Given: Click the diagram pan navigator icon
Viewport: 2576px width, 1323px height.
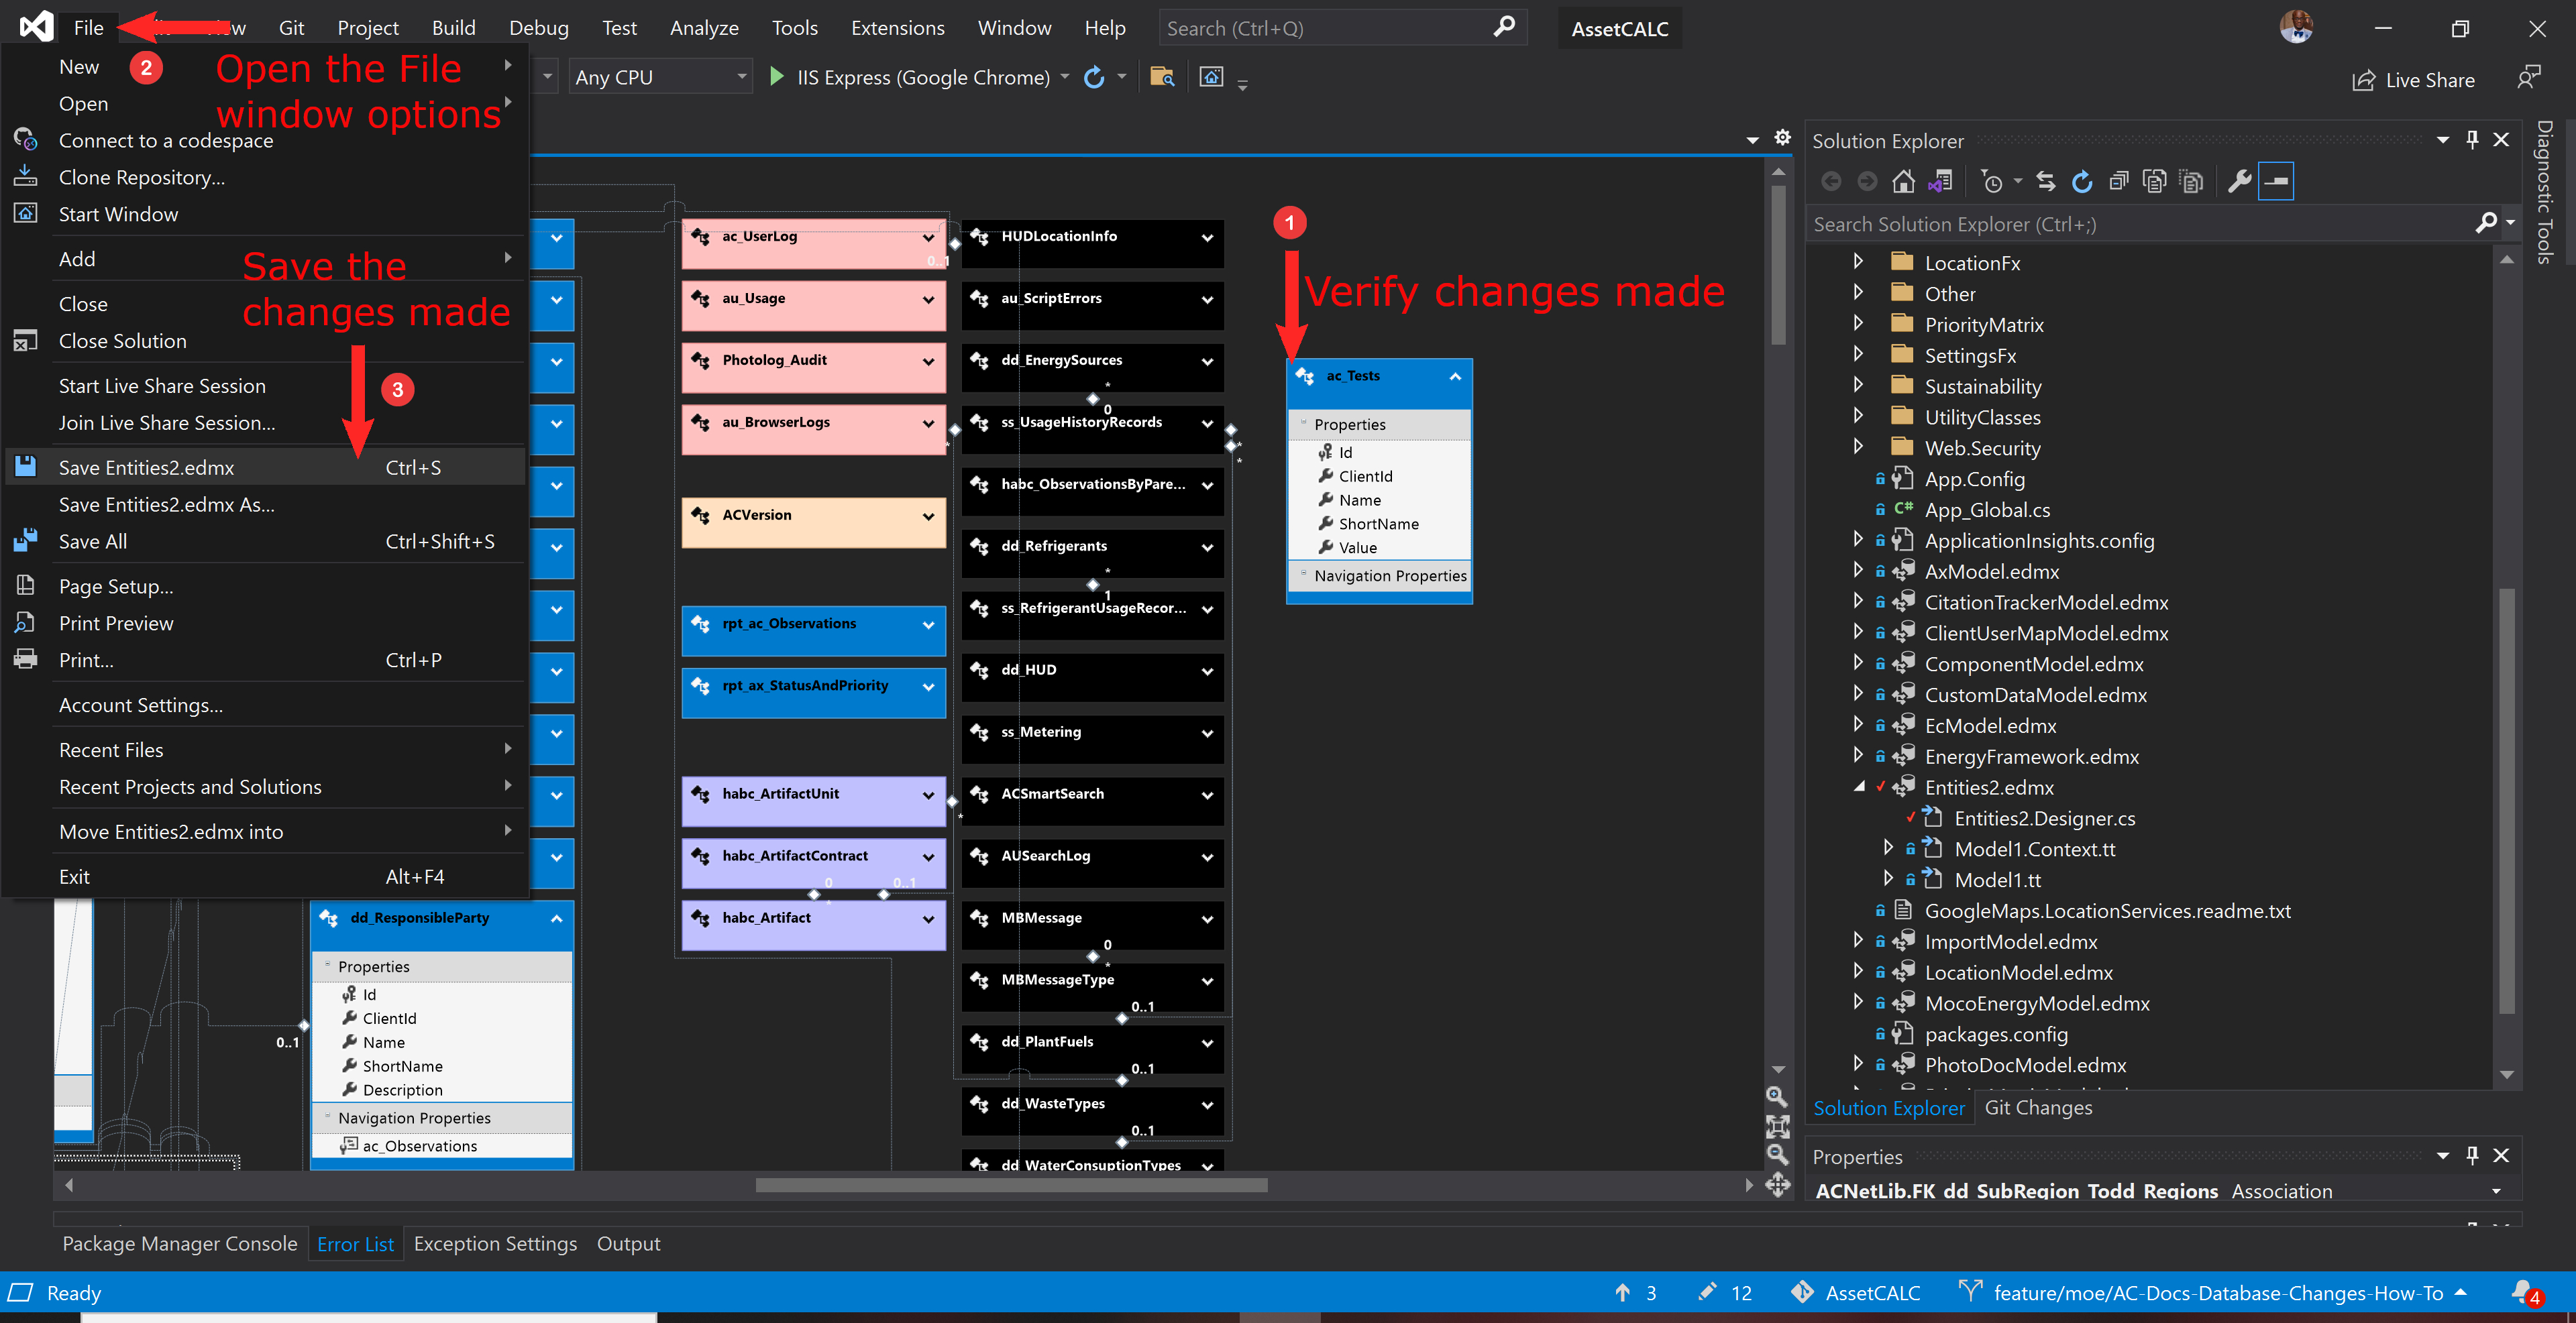Looking at the screenshot, I should click(1777, 1185).
